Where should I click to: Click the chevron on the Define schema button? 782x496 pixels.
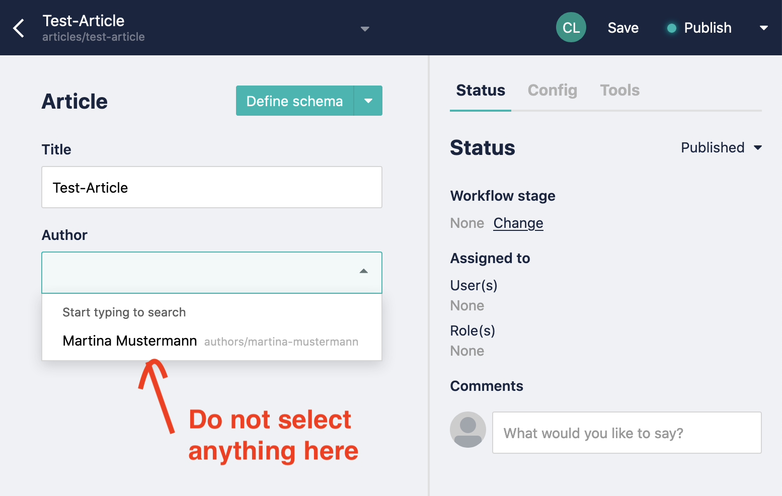[368, 101]
